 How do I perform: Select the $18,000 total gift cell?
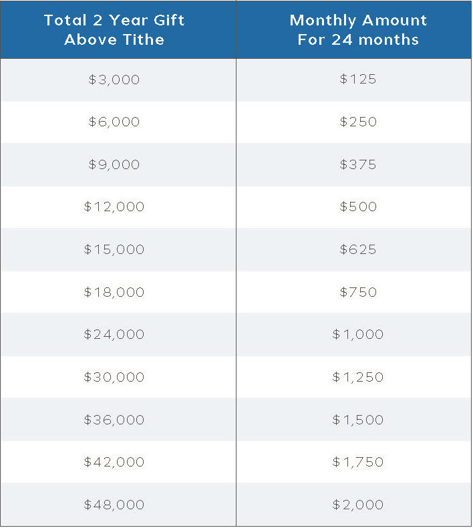point(114,292)
